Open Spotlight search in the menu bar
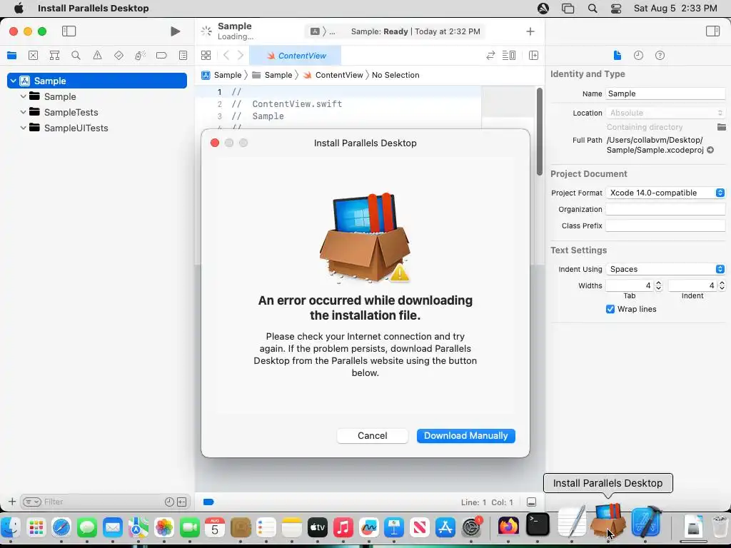Viewport: 731px width, 548px height. pos(592,9)
